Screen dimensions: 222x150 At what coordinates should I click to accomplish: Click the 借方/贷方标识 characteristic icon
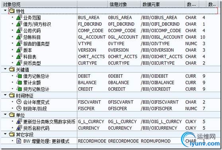click(x=19, y=24)
